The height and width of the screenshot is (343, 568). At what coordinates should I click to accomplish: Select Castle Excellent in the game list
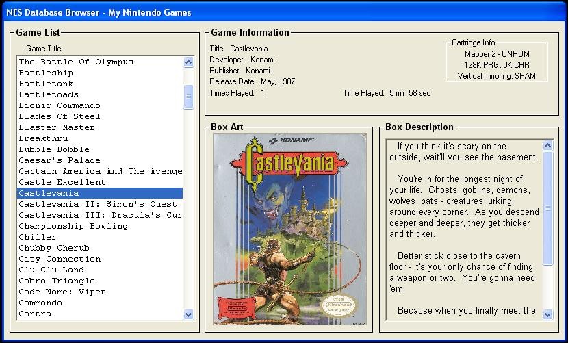[100, 182]
